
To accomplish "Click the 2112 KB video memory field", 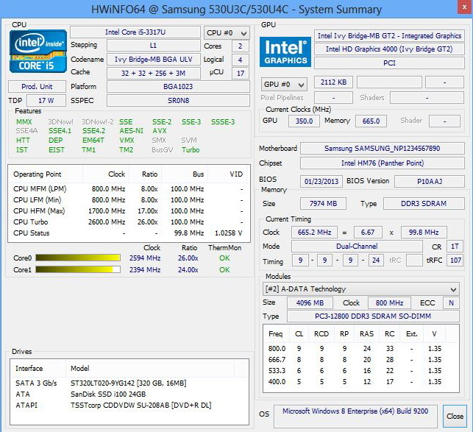I will (333, 82).
